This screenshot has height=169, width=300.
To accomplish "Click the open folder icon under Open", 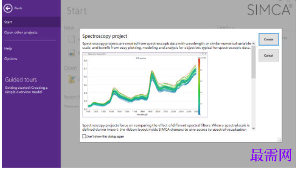I will pyautogui.click(x=72, y=79).
